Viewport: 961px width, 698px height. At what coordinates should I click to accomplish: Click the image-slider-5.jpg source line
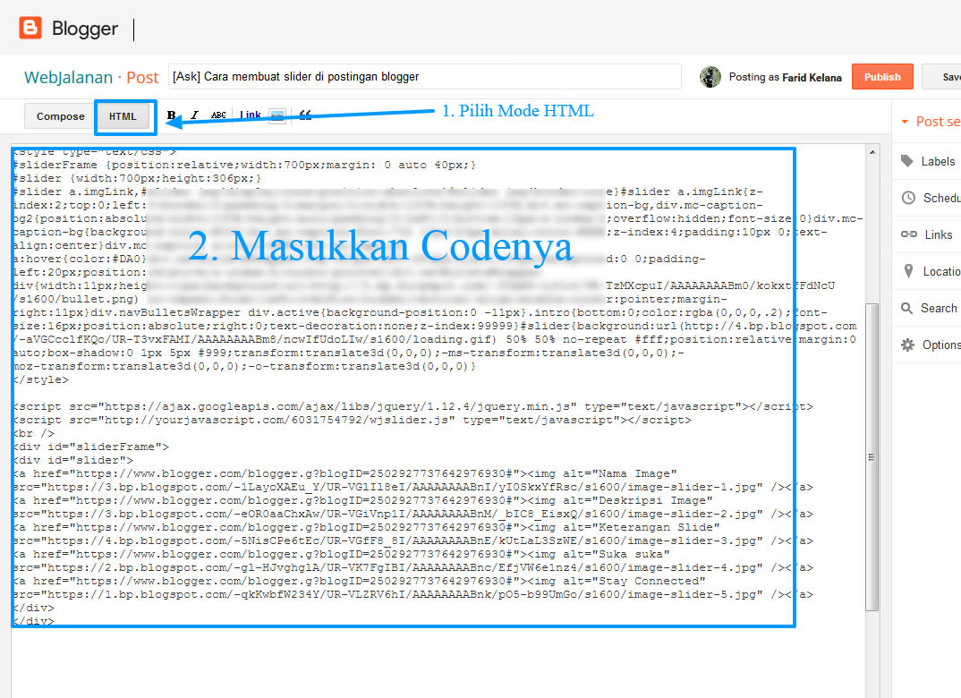[x=412, y=594]
